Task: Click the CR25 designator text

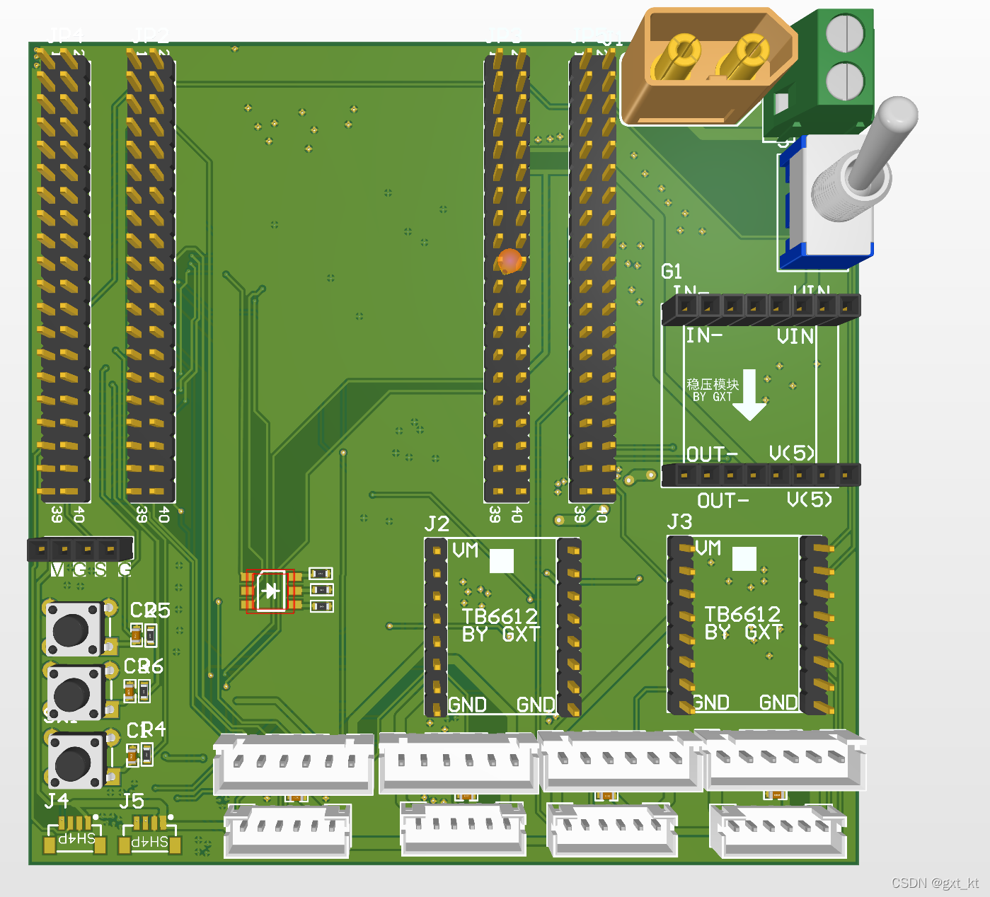Action: [x=150, y=610]
